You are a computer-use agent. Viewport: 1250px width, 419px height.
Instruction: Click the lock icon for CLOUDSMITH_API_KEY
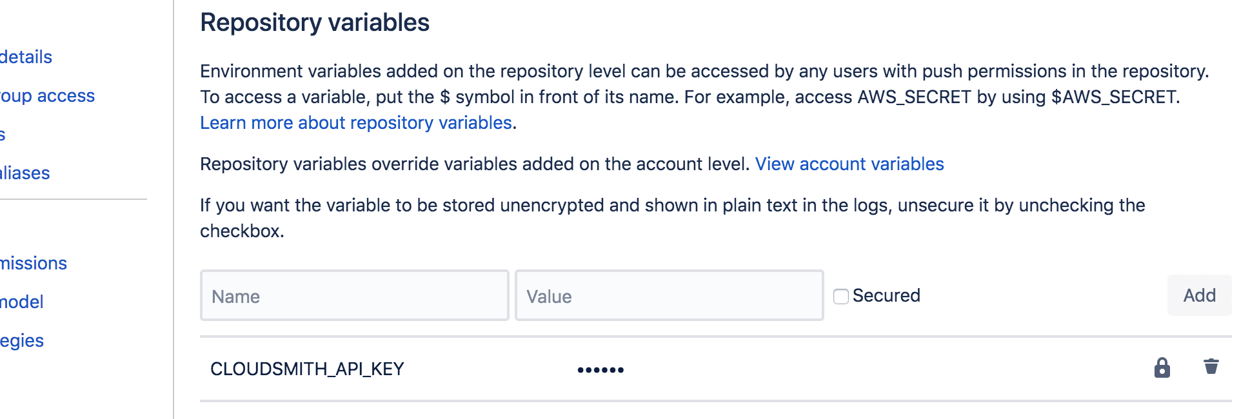[1162, 367]
